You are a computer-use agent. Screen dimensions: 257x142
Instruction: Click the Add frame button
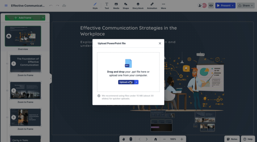[x=23, y=18]
